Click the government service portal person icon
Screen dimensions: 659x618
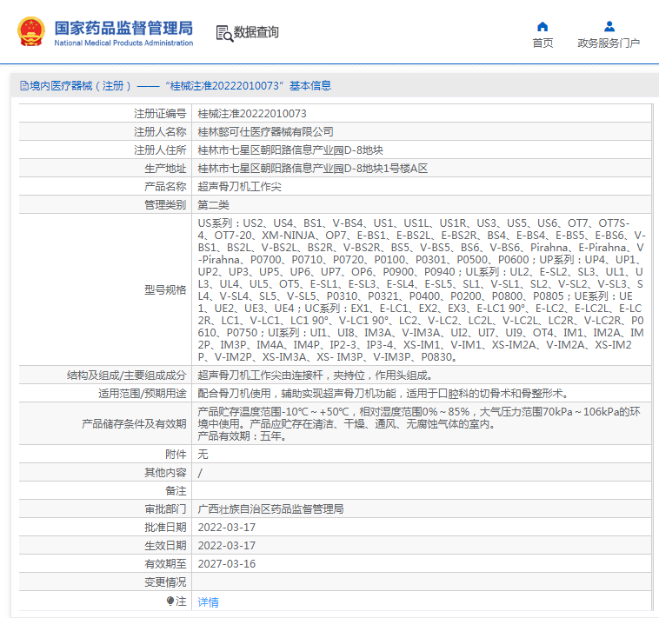click(609, 27)
